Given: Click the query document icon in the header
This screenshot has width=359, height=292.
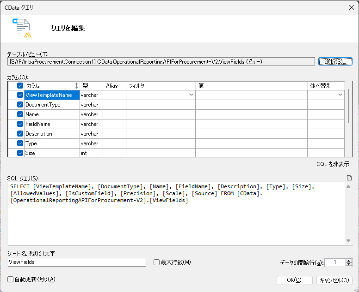Looking at the screenshot, I should 22,29.
